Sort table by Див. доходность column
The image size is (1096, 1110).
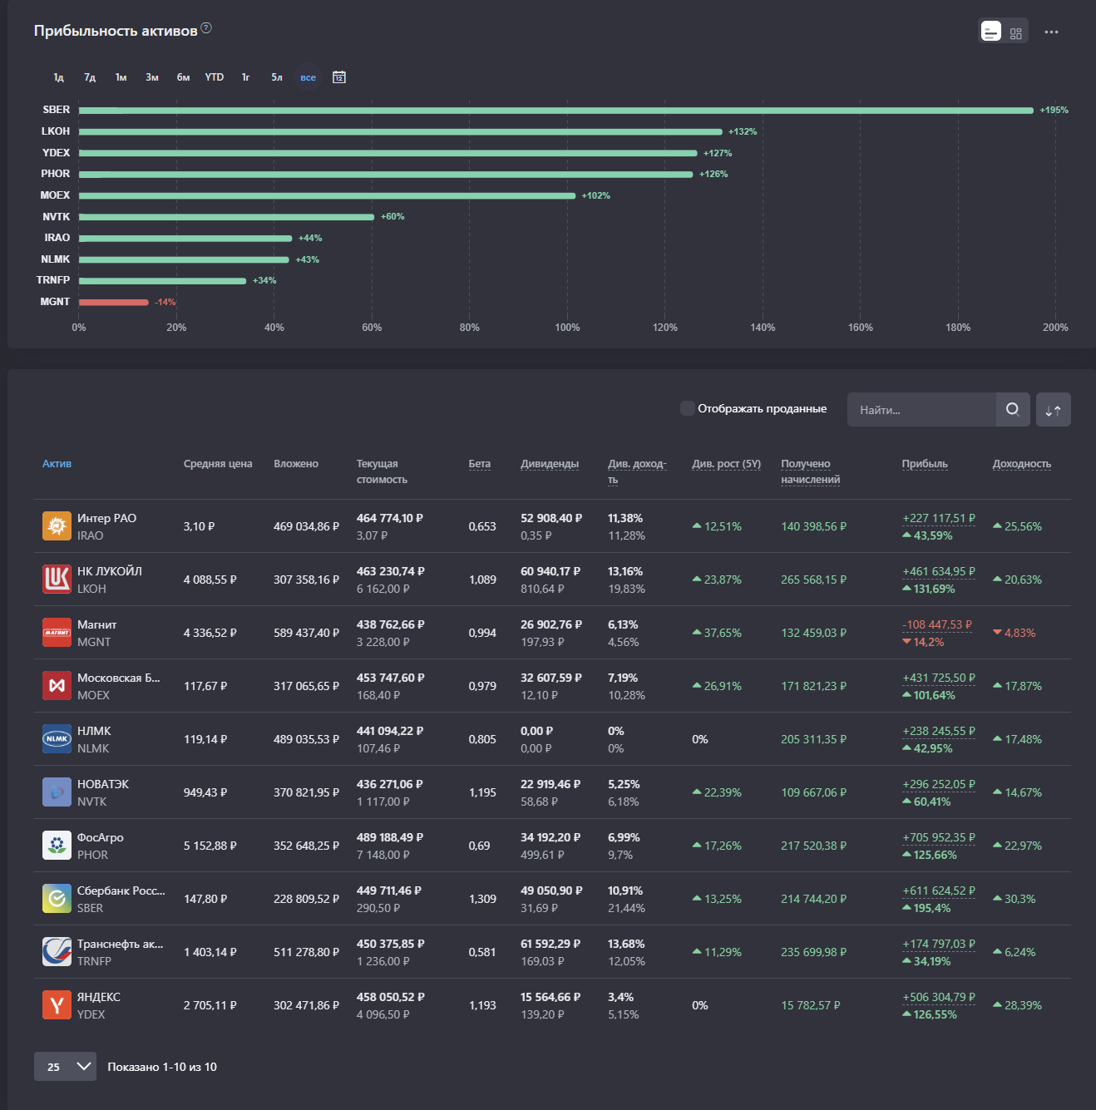(637, 471)
